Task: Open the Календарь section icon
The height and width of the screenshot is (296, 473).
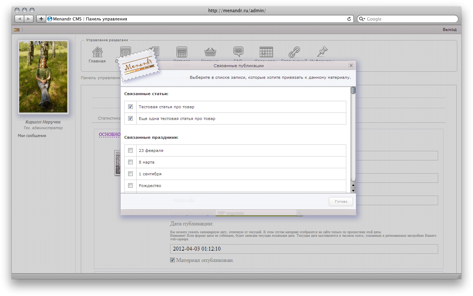Action: point(266,53)
